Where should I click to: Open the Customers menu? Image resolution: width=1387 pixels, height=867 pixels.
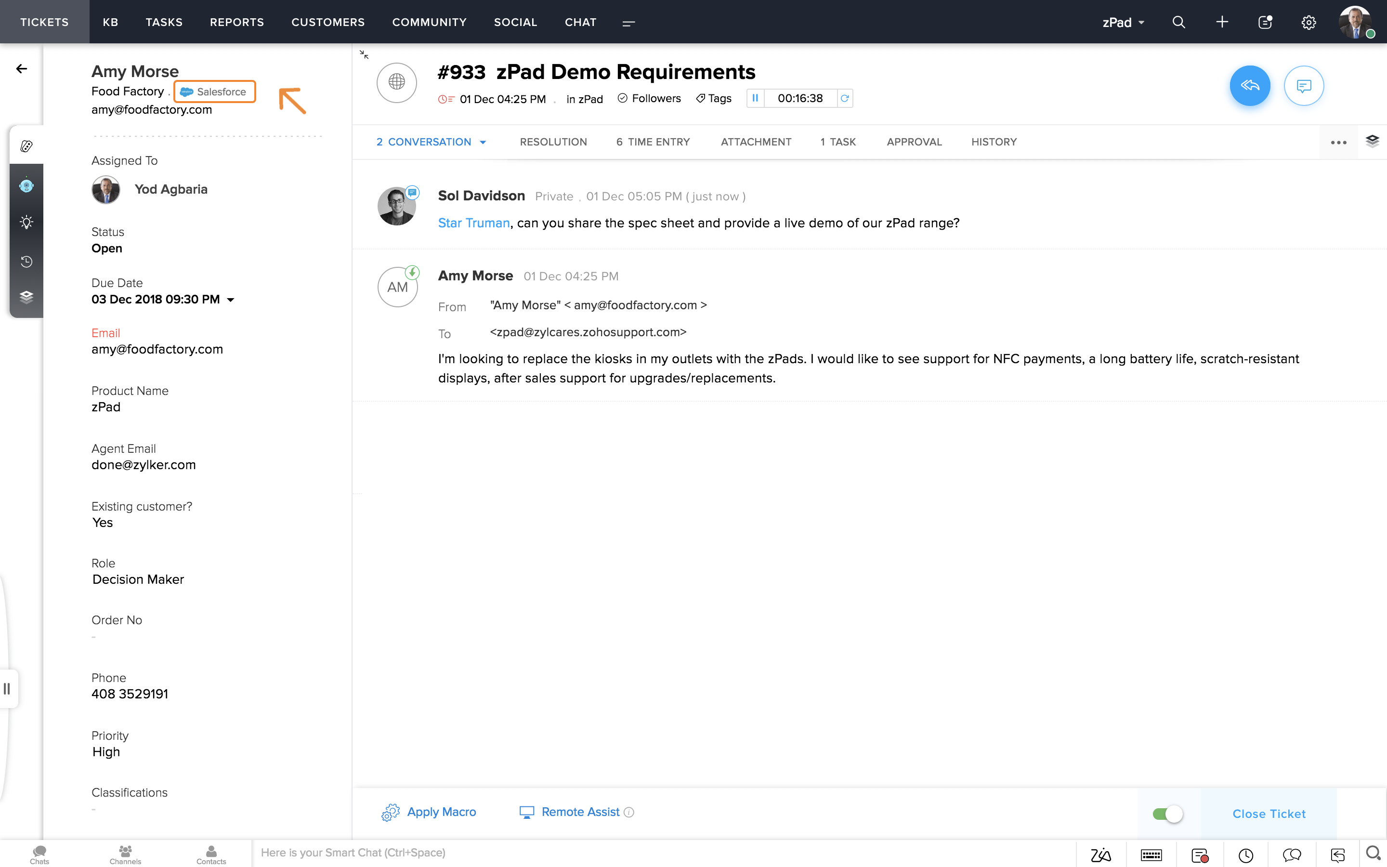tap(328, 22)
